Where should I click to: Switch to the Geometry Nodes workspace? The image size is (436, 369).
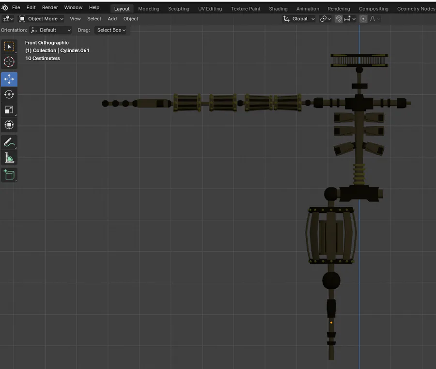[416, 9]
